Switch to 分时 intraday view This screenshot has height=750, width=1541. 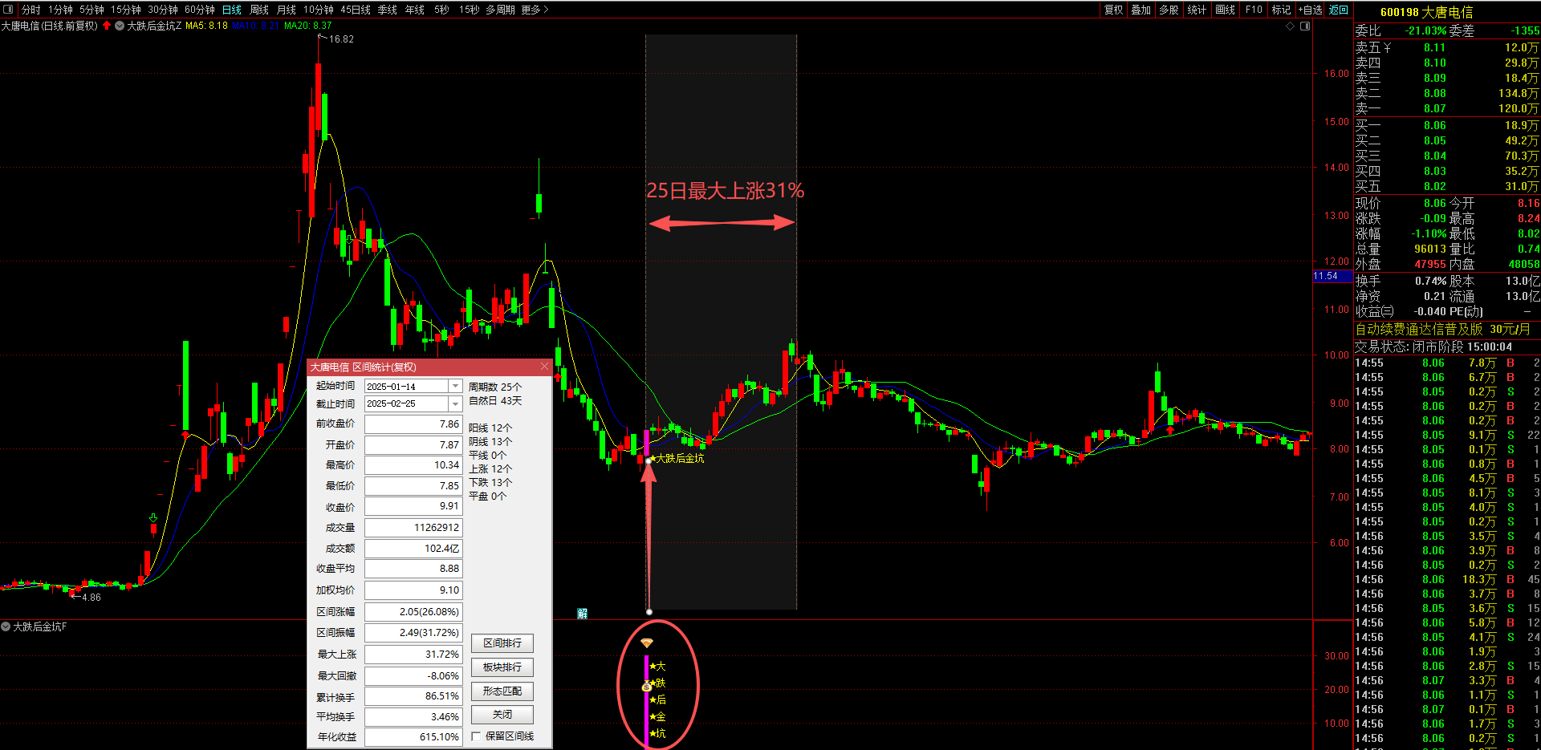[x=30, y=10]
